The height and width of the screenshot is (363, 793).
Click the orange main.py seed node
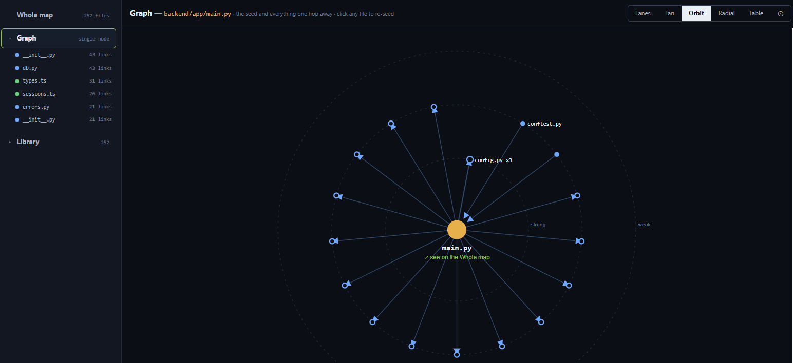tap(457, 230)
